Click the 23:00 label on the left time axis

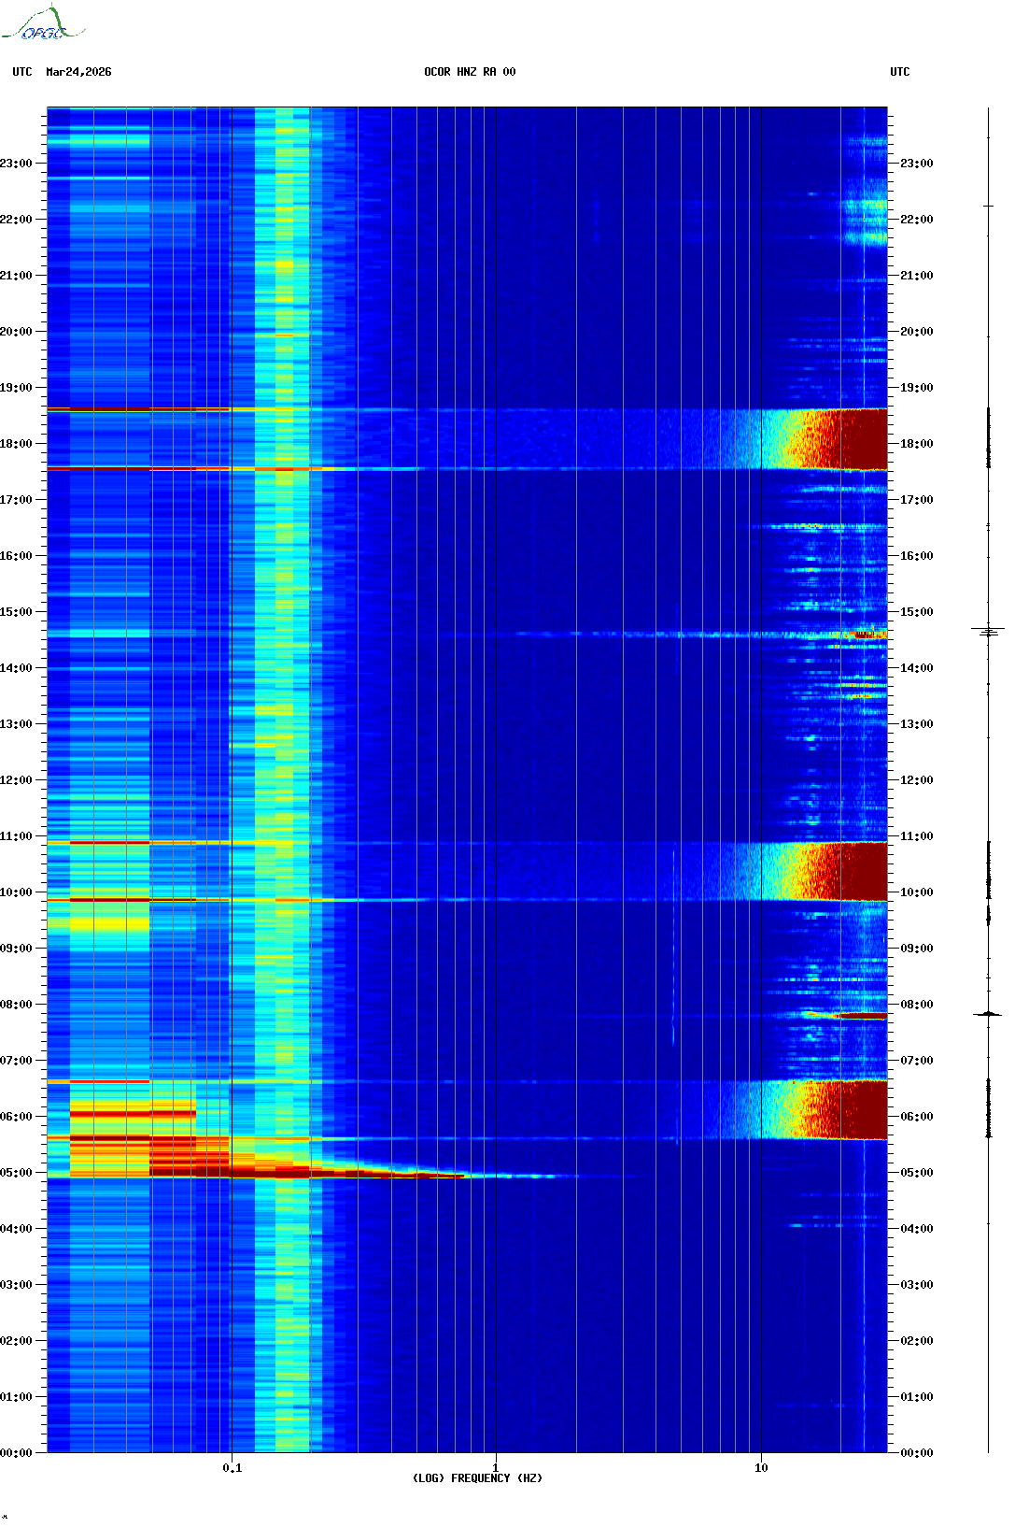[16, 164]
